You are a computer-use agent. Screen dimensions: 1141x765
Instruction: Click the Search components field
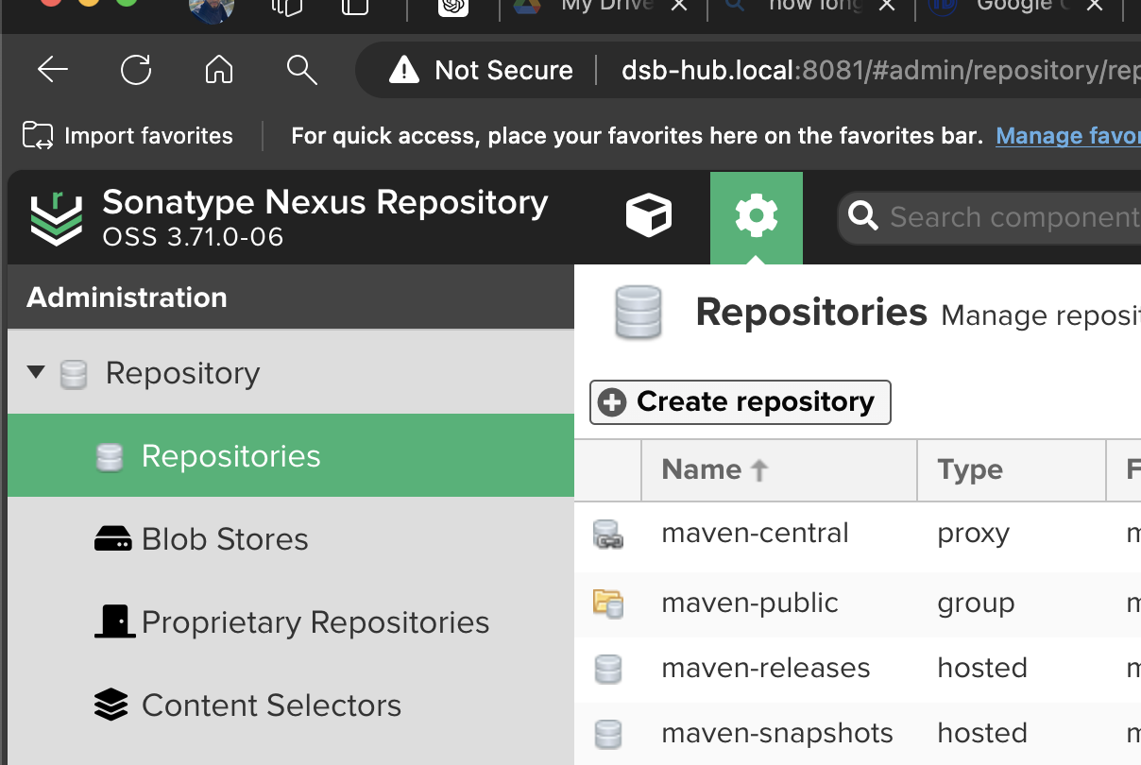tap(992, 218)
